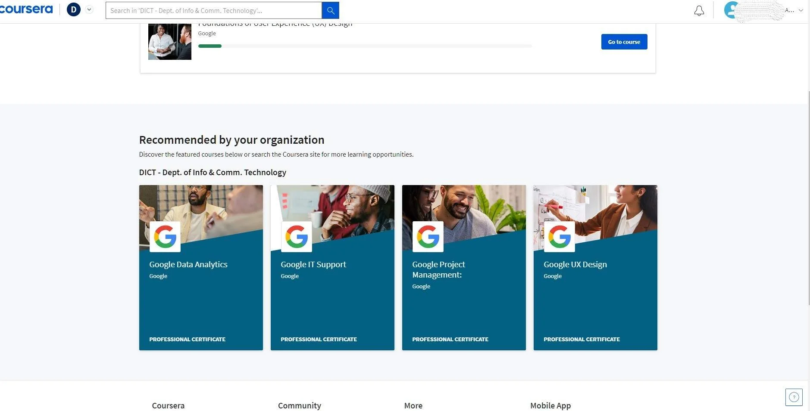Click the blue search magnifier button

click(331, 10)
